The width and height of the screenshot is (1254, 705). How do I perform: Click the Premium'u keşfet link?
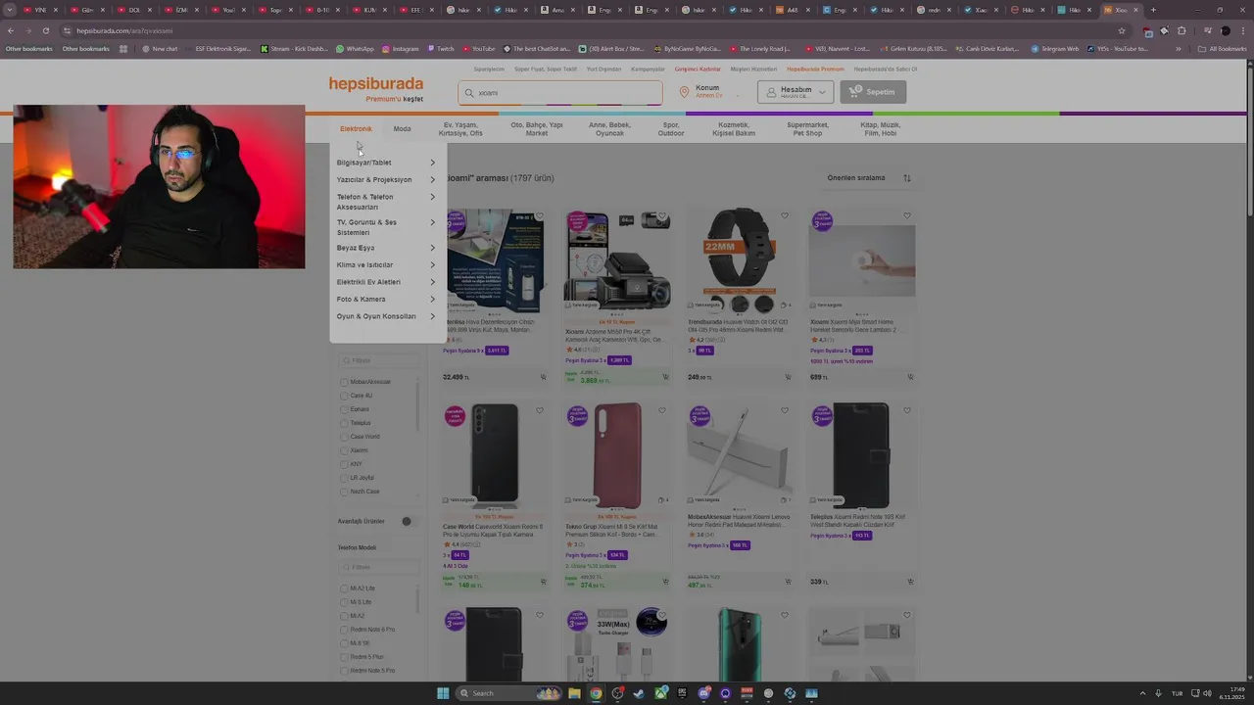point(395,99)
